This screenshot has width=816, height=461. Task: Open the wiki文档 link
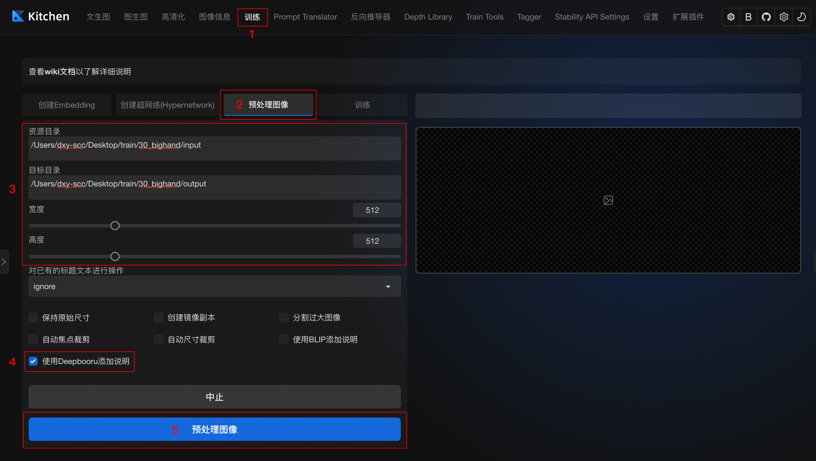(x=60, y=71)
